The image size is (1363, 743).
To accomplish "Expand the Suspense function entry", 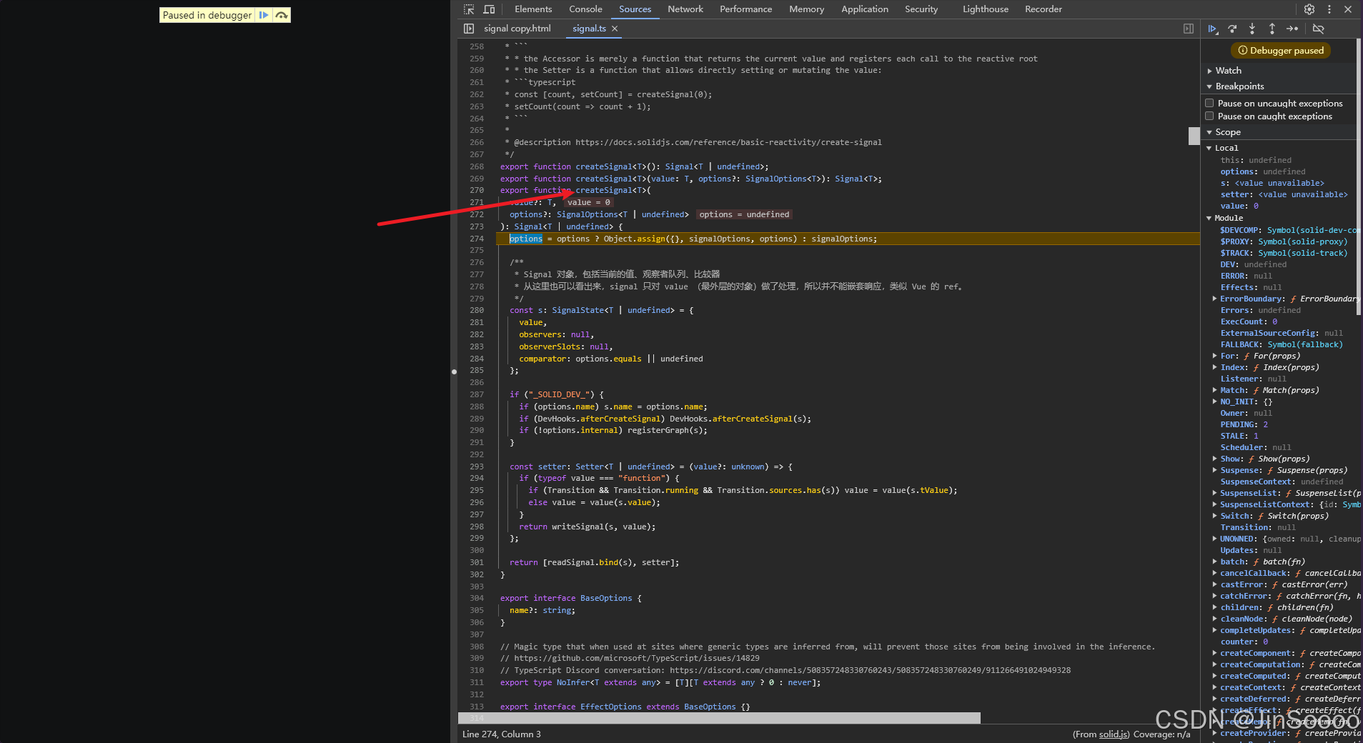I will point(1214,470).
